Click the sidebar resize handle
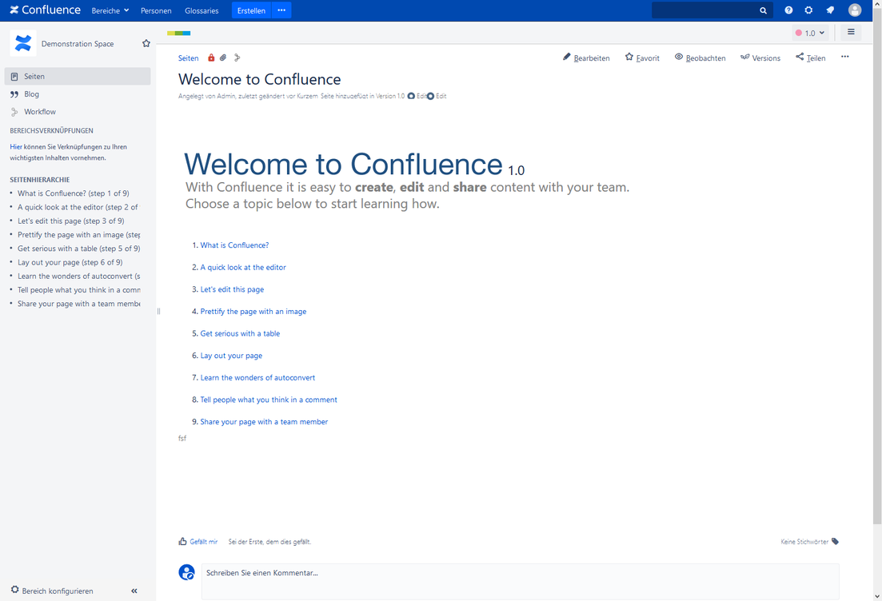This screenshot has width=882, height=601. pyautogui.click(x=158, y=311)
